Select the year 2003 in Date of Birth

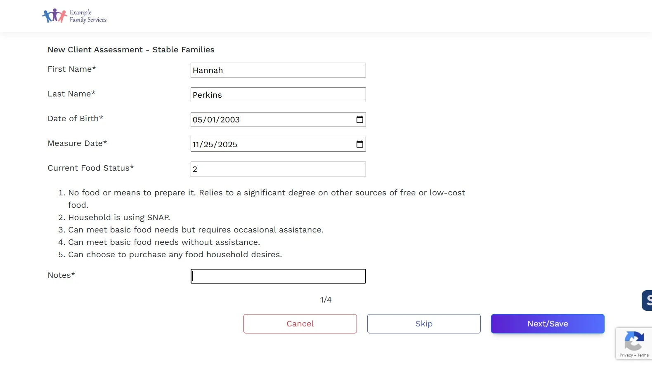point(230,120)
